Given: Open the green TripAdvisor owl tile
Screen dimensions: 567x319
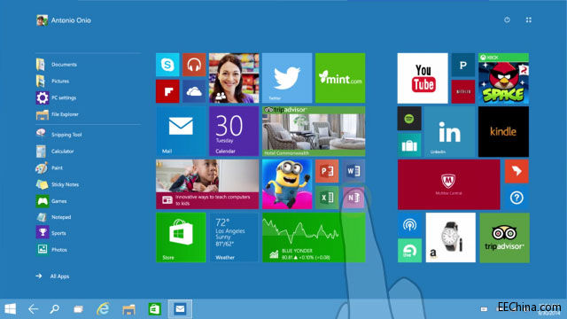Looking at the screenshot, I should pyautogui.click(x=504, y=237).
